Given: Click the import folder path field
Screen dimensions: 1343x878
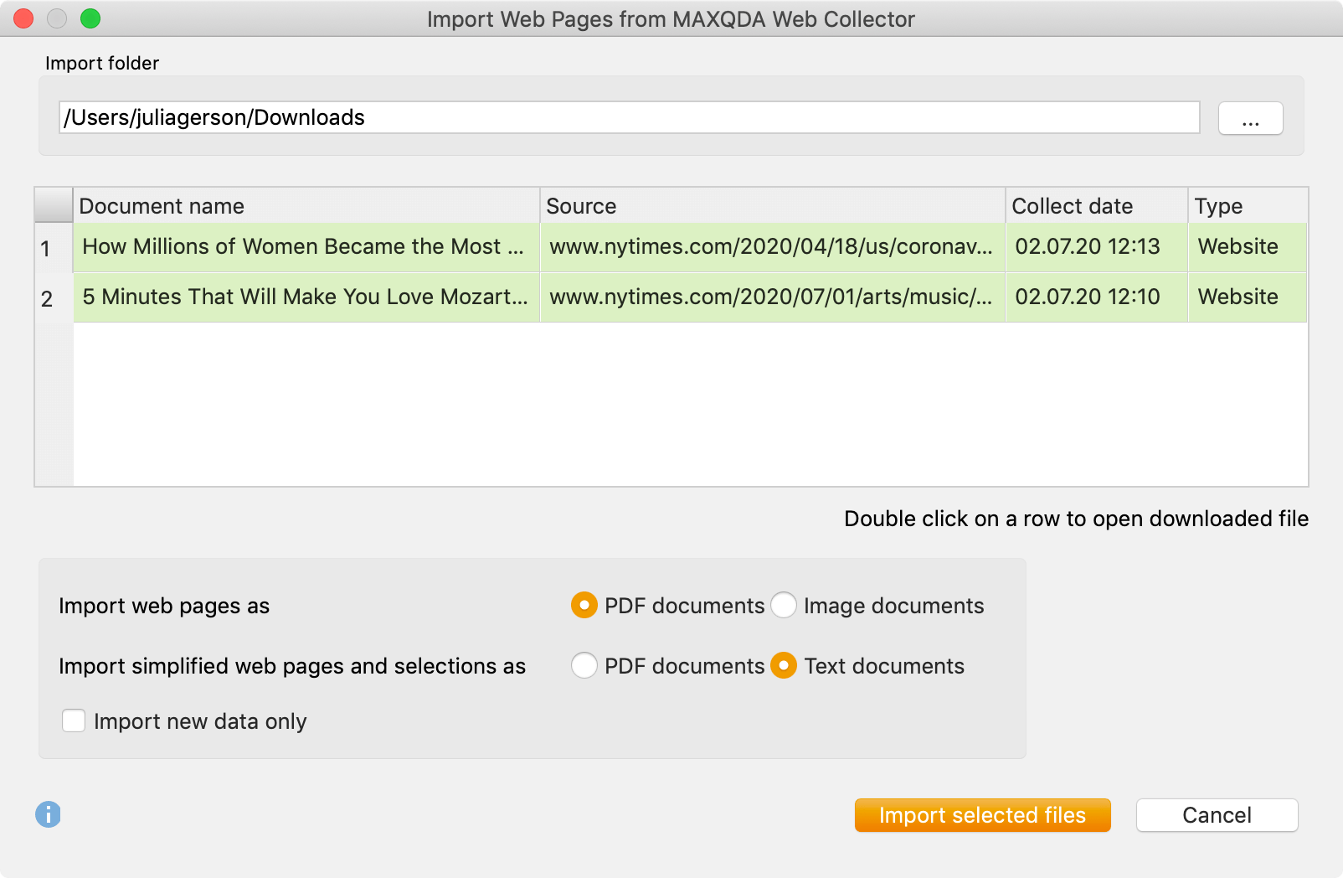Looking at the screenshot, I should tap(629, 117).
